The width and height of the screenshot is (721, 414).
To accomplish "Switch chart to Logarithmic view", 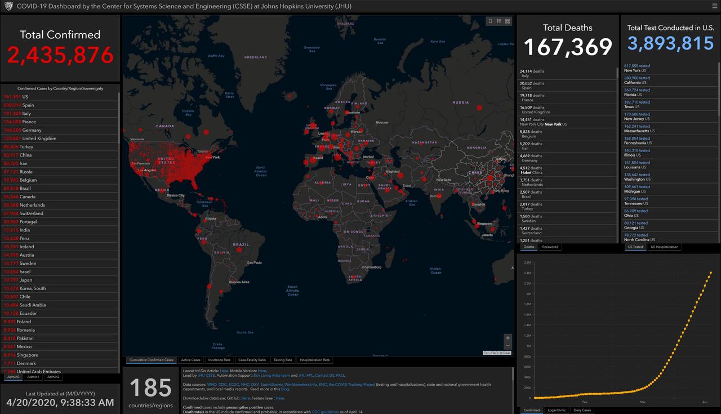I will 557,410.
